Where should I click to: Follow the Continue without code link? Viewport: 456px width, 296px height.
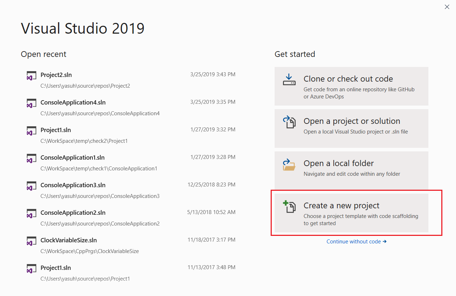pyautogui.click(x=356, y=242)
